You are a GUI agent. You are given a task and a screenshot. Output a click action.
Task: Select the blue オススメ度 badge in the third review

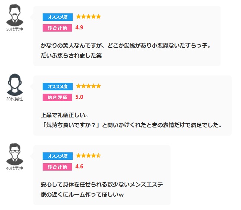pos(57,156)
